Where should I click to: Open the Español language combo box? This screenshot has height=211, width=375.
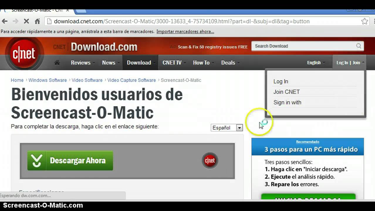[227, 128]
